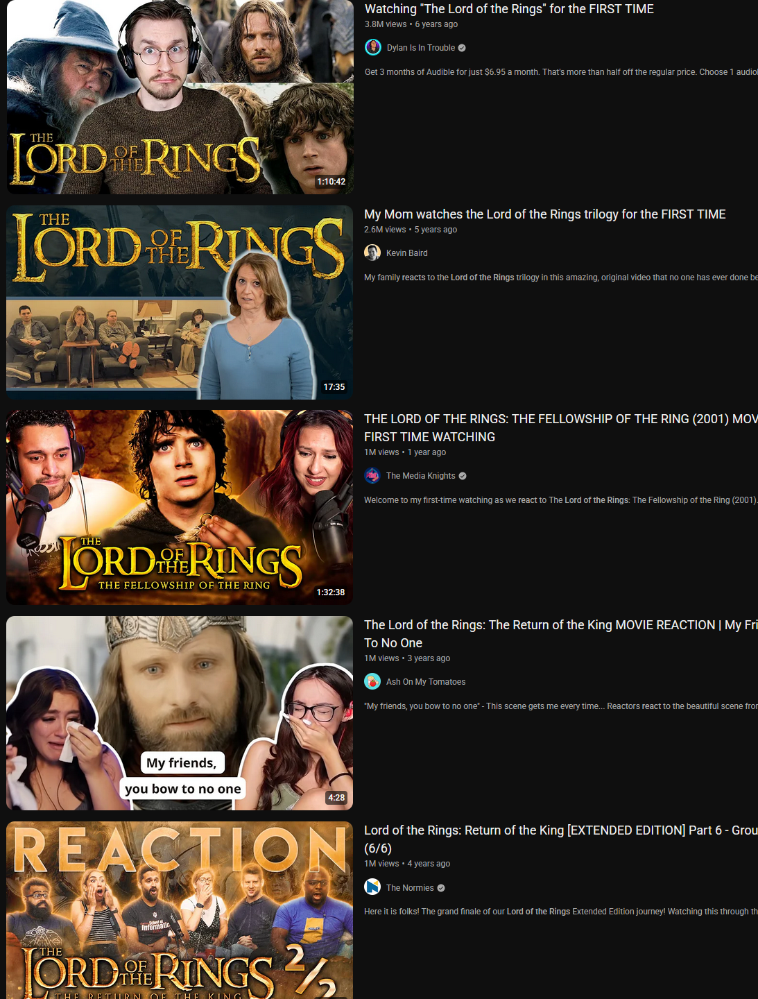Image resolution: width=758 pixels, height=999 pixels.
Task: Open thumbnail of Dylan's first time LOTR video
Action: [180, 96]
